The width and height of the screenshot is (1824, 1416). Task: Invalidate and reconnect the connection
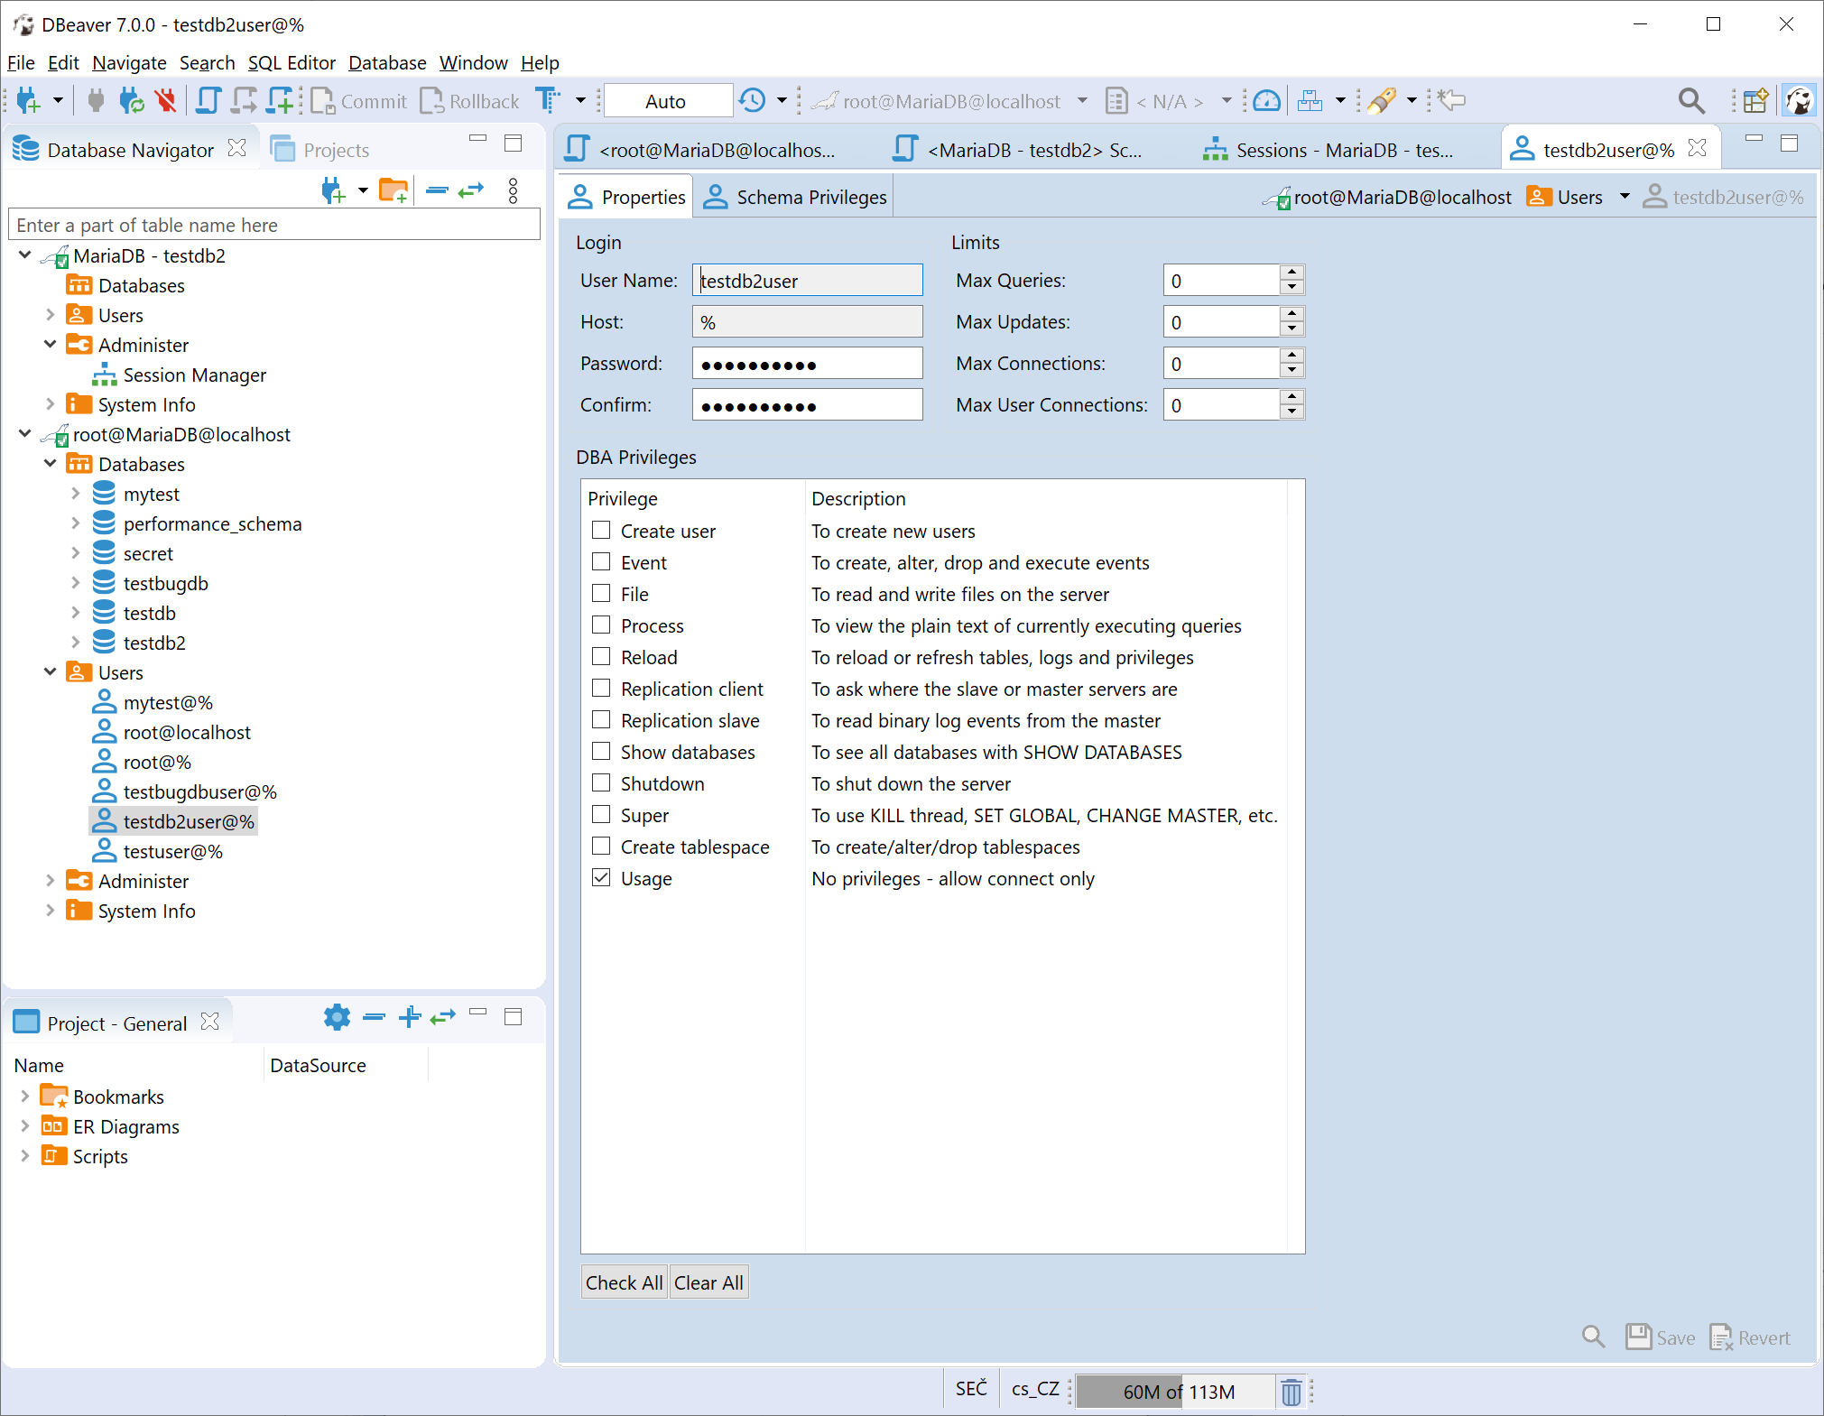click(x=132, y=100)
